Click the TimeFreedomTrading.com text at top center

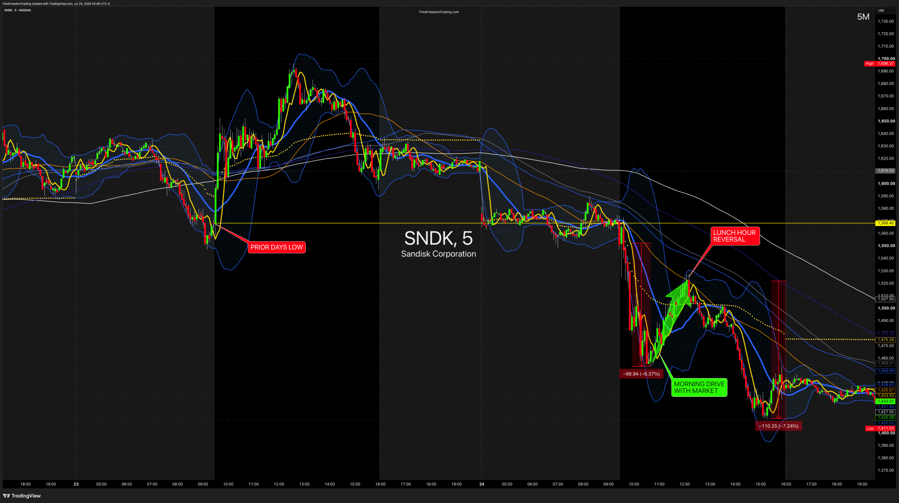[x=439, y=12]
